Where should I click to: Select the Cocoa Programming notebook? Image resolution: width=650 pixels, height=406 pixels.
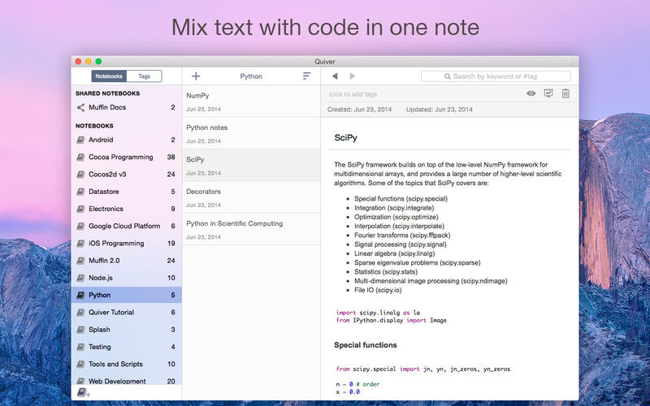120,157
